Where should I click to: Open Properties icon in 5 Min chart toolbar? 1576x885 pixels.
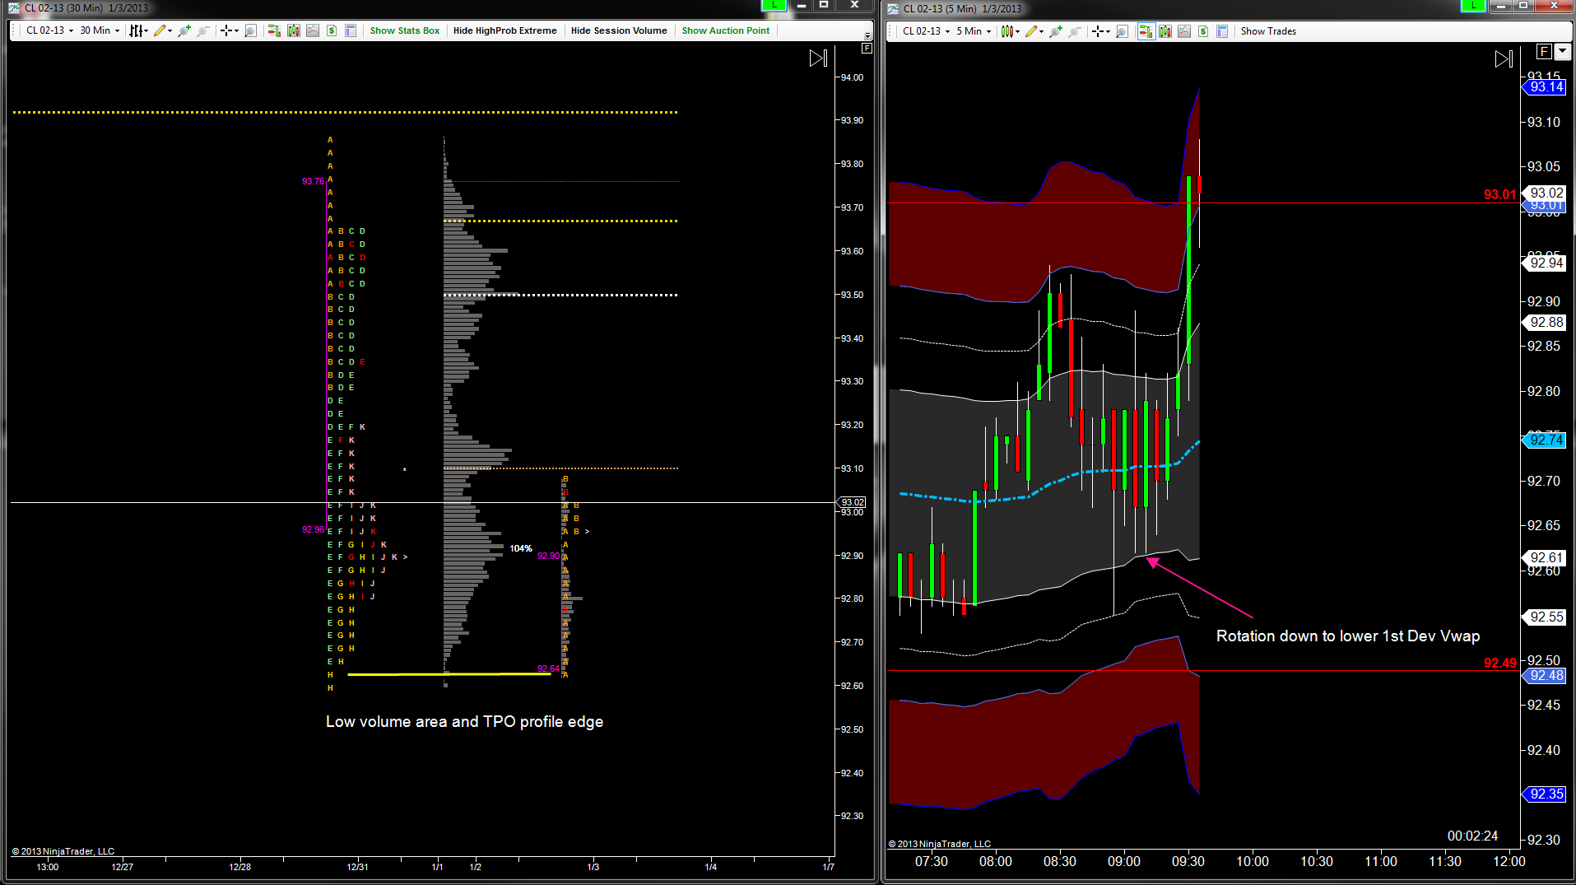[1222, 31]
